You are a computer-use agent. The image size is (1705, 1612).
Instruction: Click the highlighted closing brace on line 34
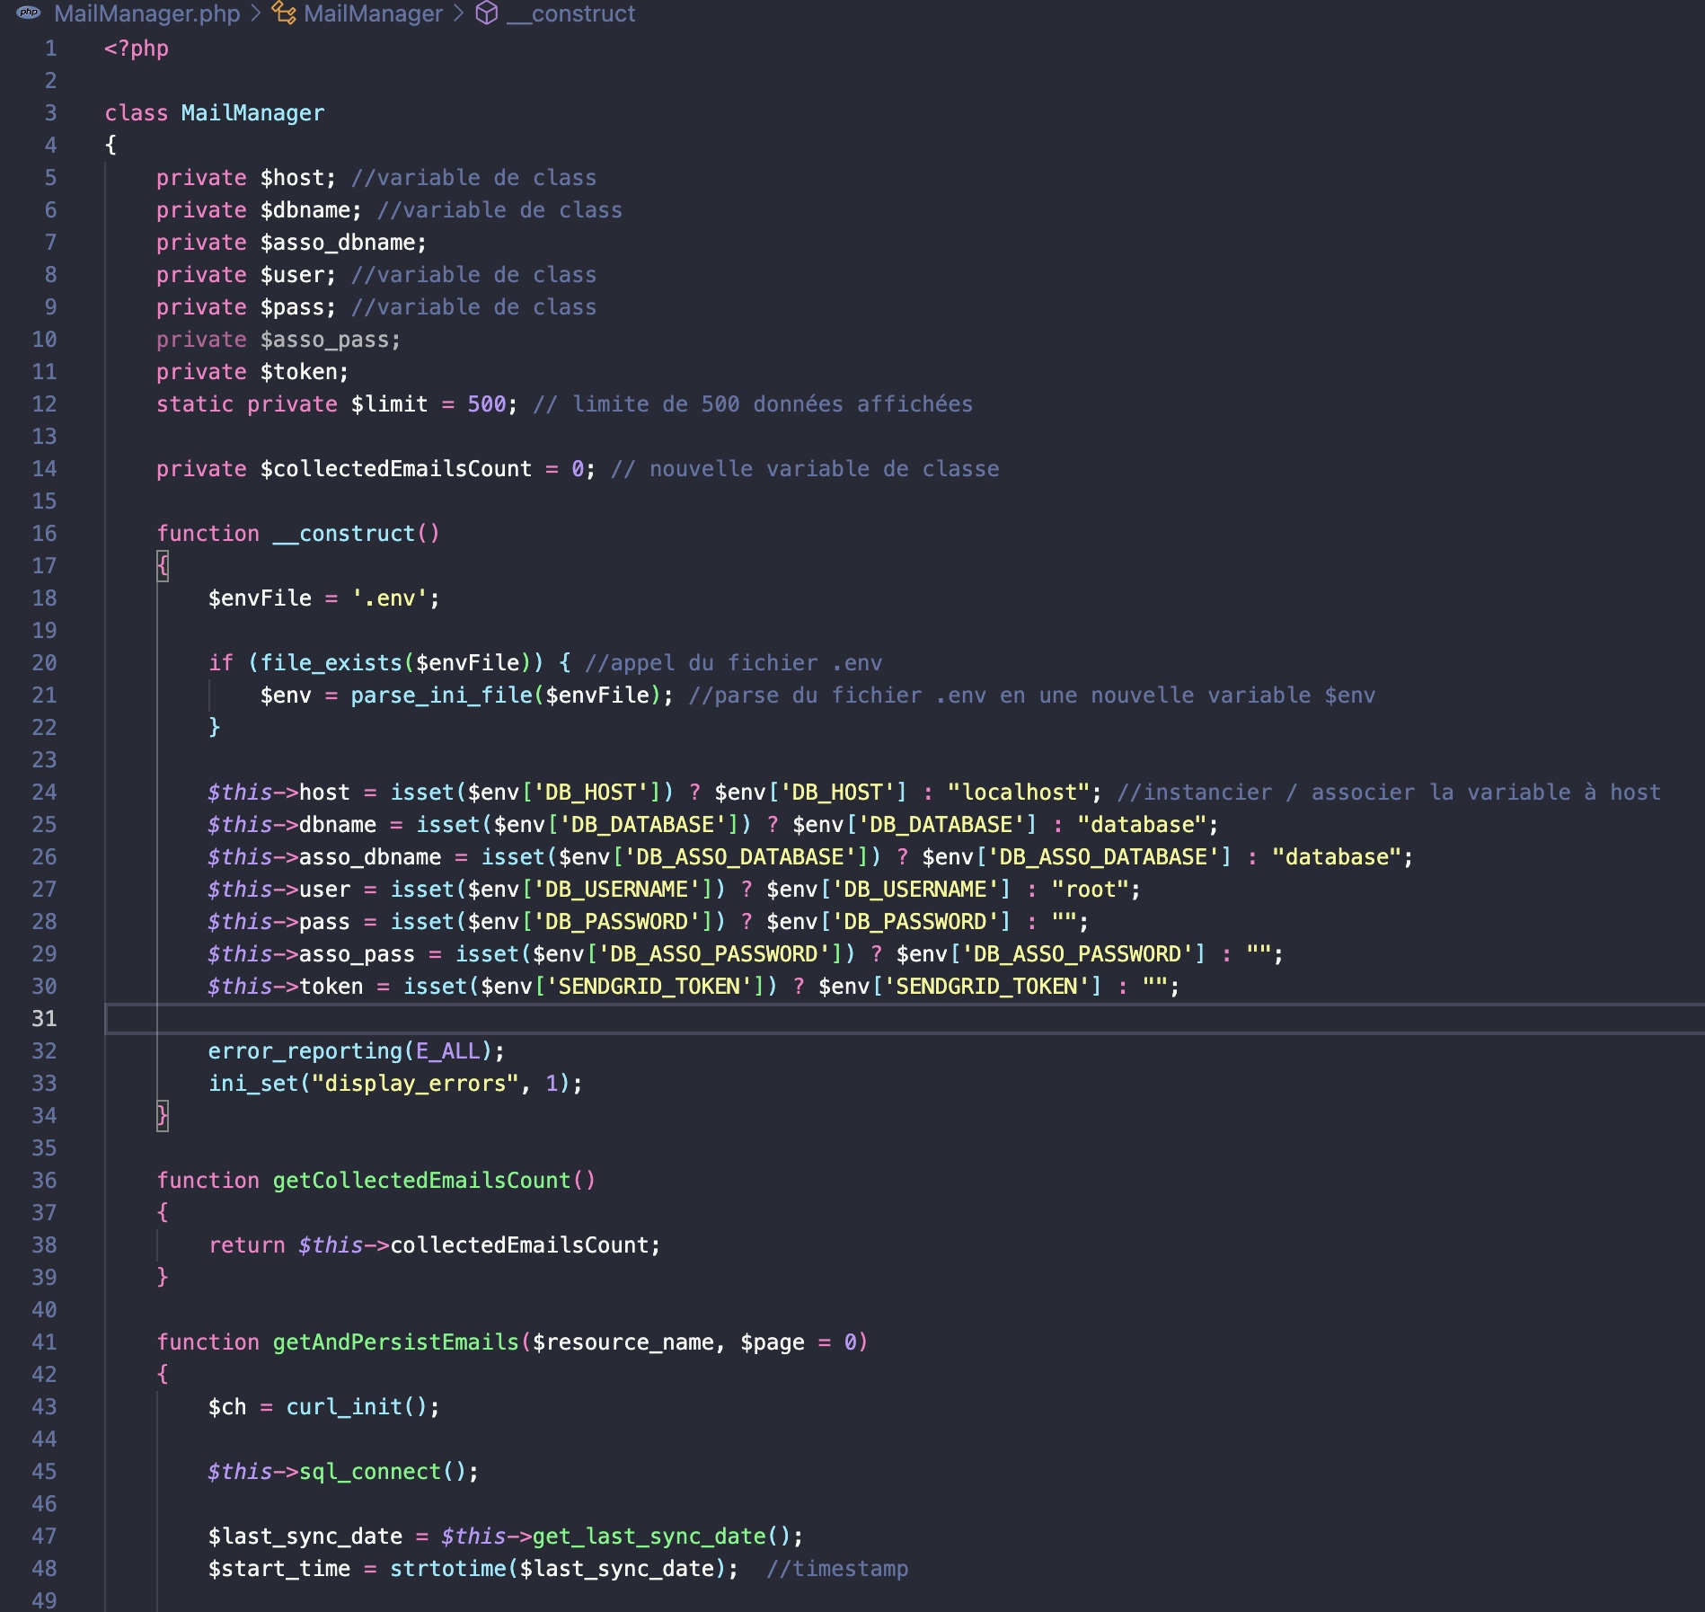click(x=163, y=1116)
